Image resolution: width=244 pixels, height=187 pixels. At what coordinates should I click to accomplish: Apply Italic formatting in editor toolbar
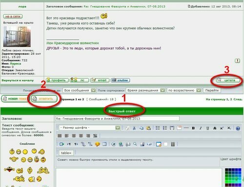click(201, 128)
